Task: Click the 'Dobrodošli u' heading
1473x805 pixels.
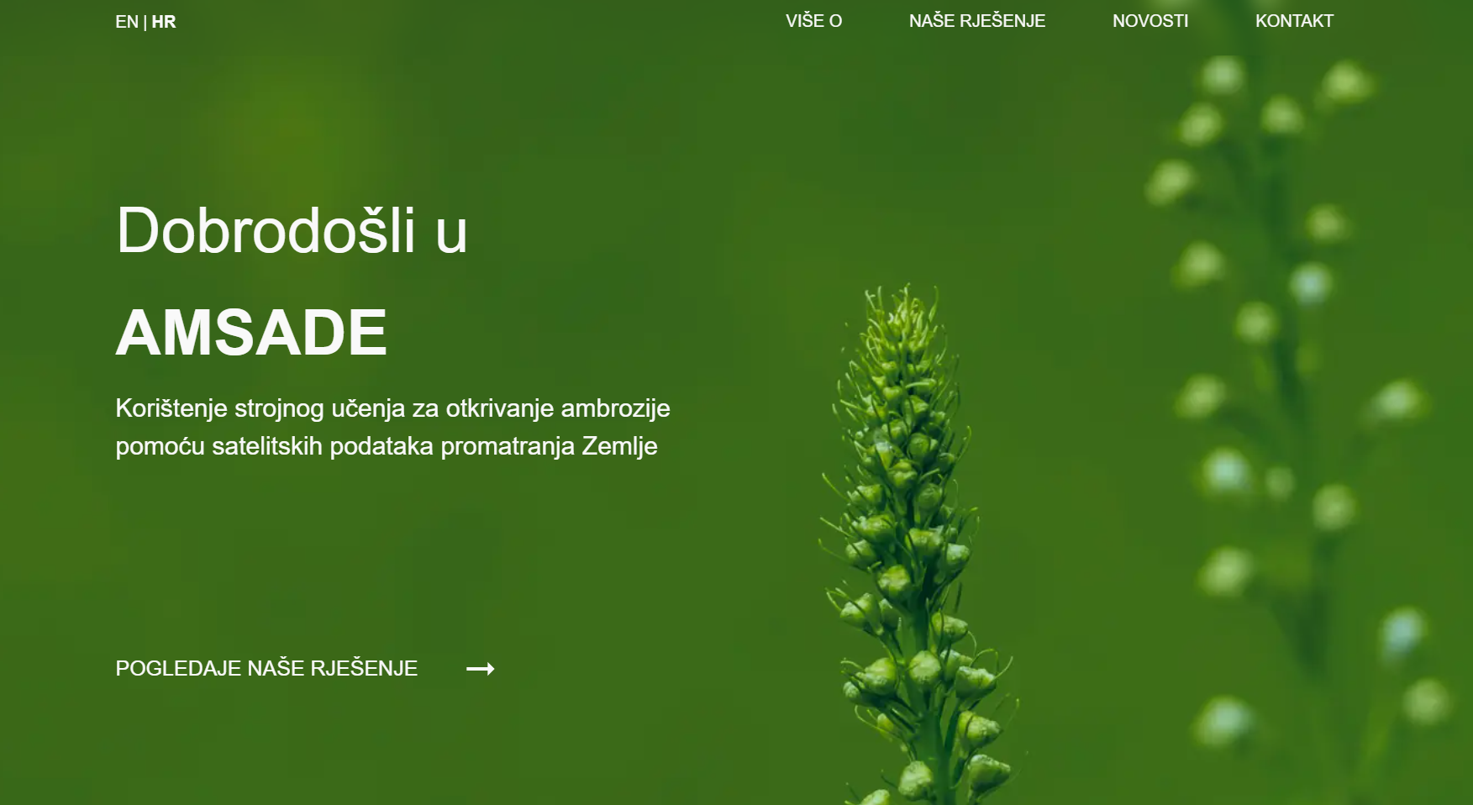Action: point(292,231)
